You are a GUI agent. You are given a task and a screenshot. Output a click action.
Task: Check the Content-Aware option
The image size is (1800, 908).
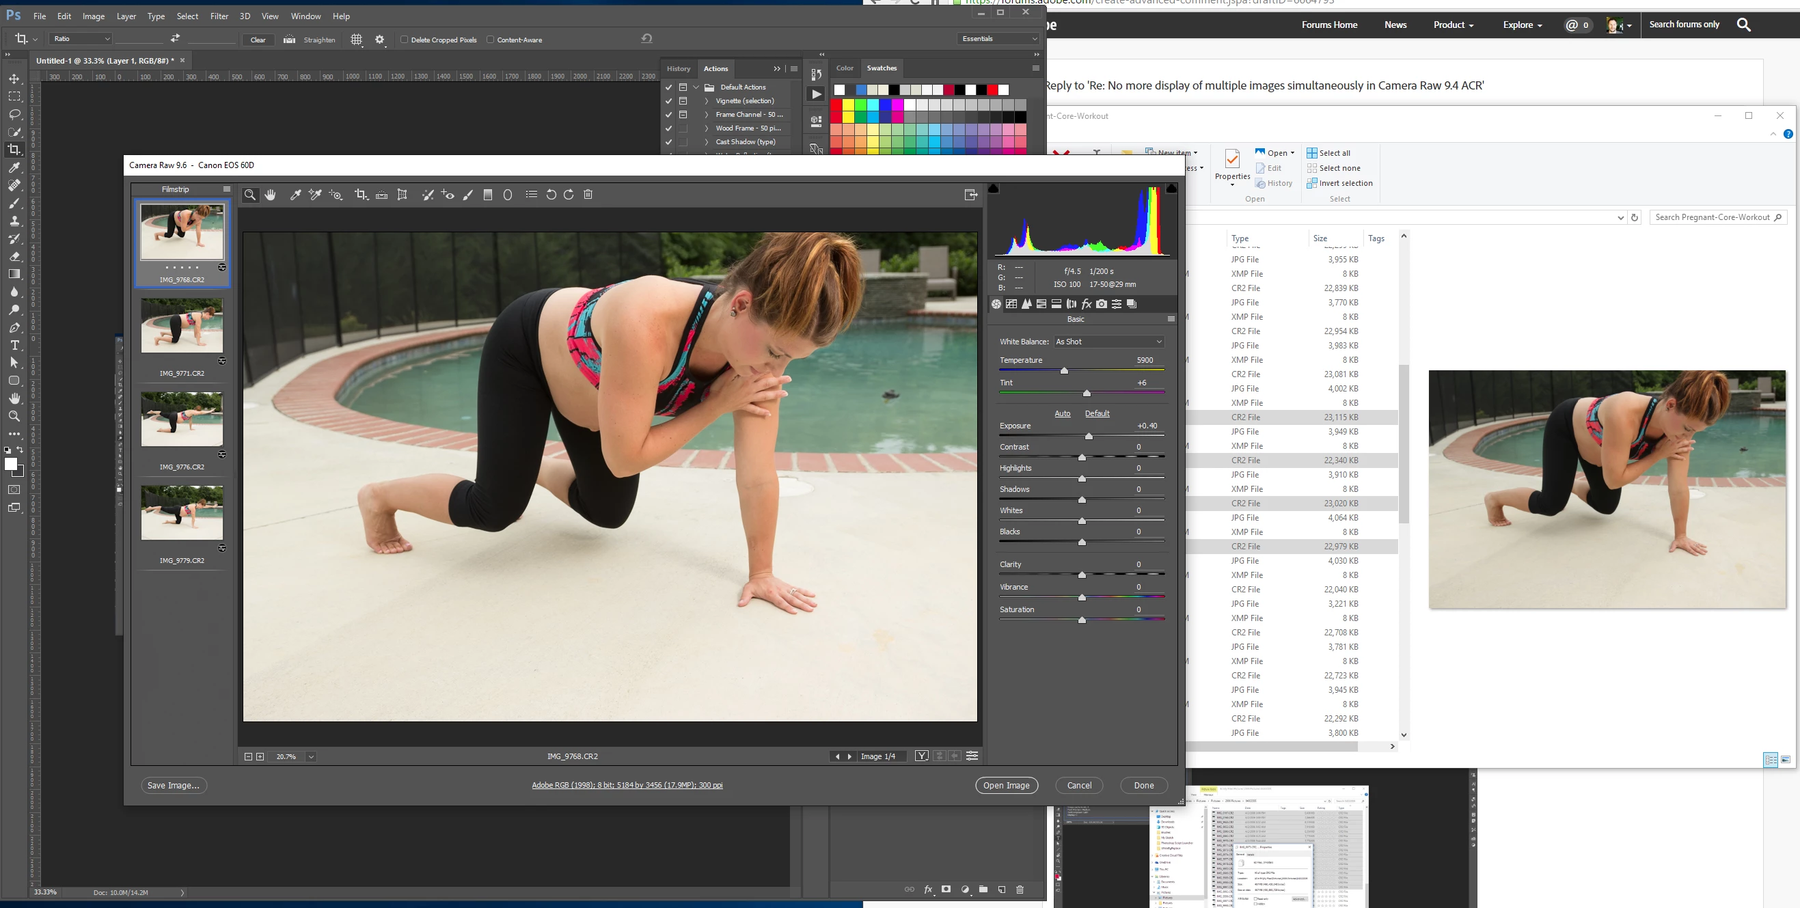coord(490,40)
